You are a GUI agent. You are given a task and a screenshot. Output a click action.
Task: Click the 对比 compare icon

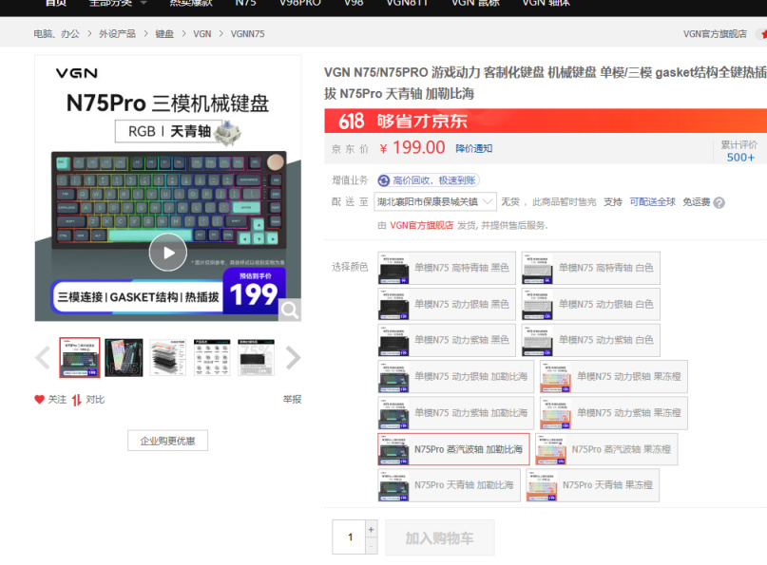(76, 400)
